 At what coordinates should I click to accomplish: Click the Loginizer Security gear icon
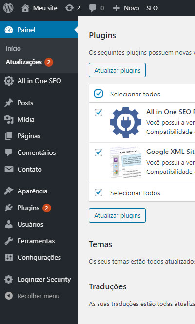tap(9, 279)
